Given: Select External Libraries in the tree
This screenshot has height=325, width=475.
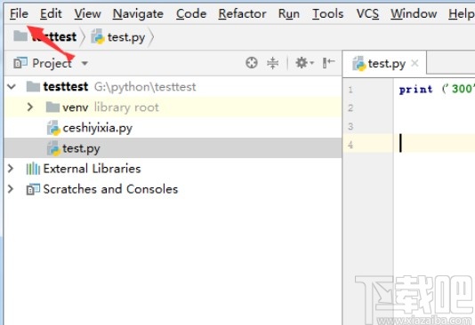Looking at the screenshot, I should click(93, 169).
